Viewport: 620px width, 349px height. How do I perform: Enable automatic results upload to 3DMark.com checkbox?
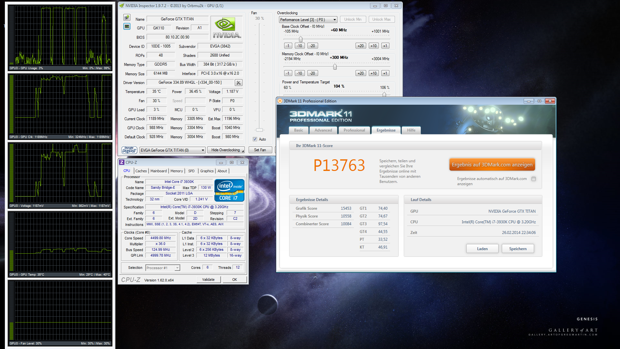pyautogui.click(x=533, y=179)
